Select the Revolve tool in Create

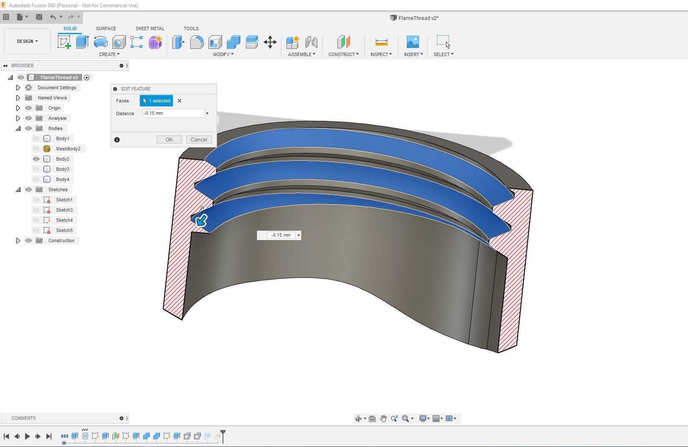tap(100, 42)
